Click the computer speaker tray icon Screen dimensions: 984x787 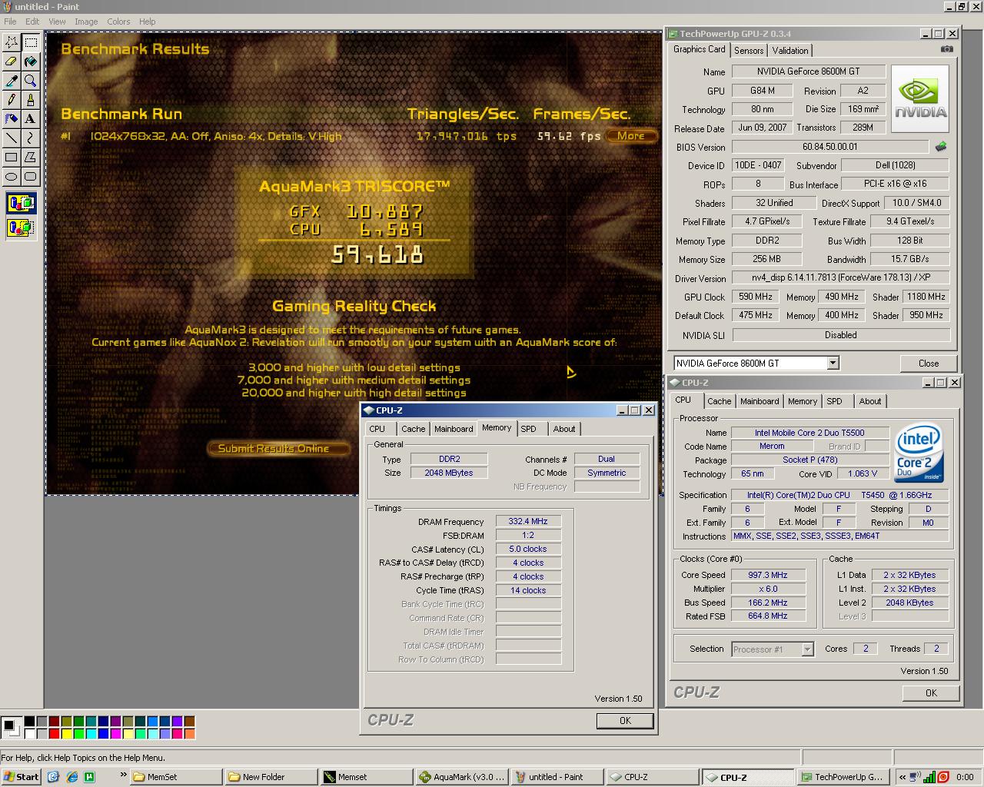click(915, 777)
